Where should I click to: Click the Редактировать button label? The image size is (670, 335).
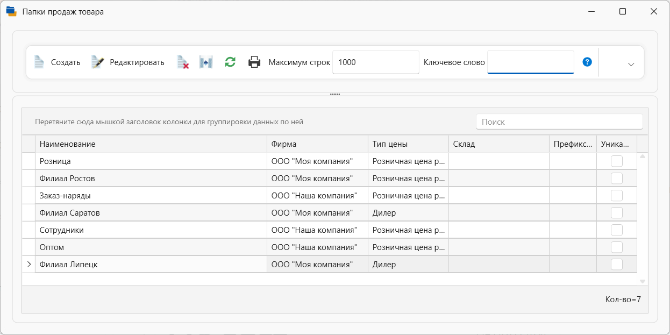click(x=137, y=62)
